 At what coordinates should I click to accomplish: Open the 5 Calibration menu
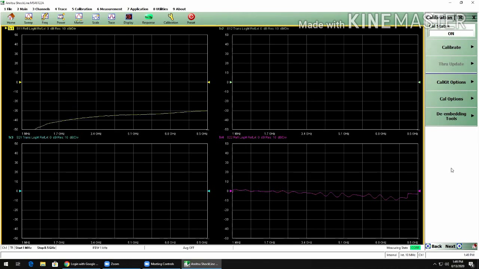(82, 9)
